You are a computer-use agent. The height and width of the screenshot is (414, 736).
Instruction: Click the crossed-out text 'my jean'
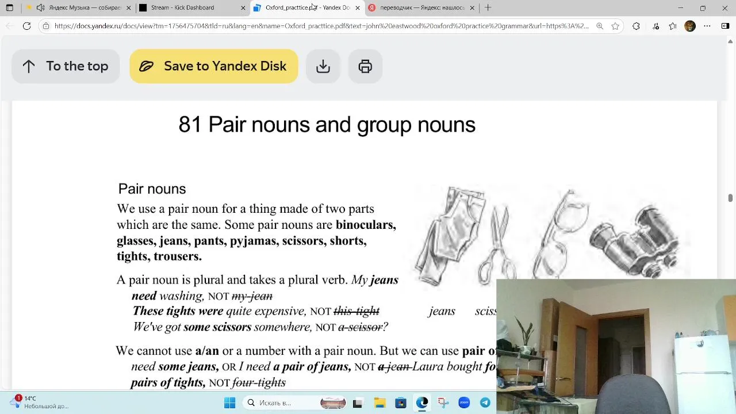pos(252,296)
